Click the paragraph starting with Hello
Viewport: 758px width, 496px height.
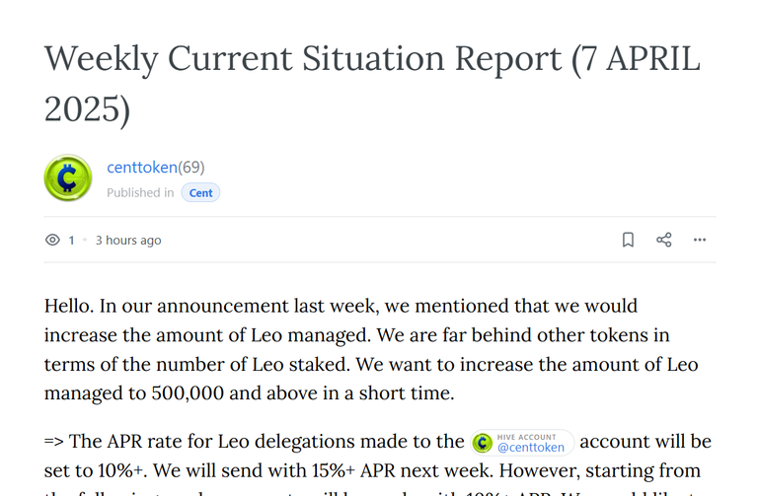[x=371, y=349]
